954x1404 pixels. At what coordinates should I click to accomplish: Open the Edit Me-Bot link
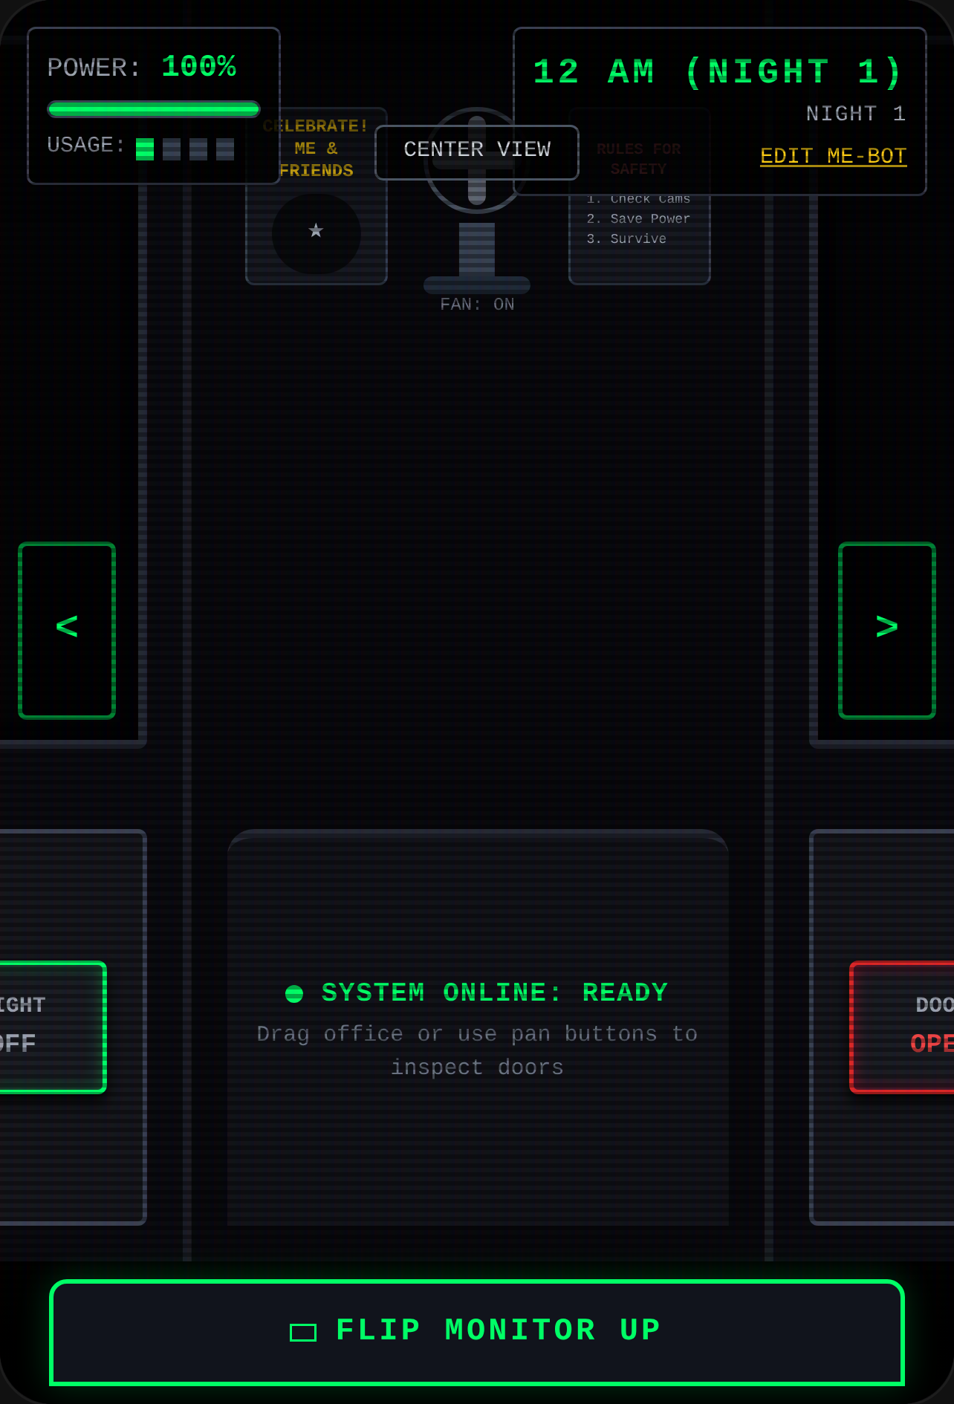click(x=833, y=156)
